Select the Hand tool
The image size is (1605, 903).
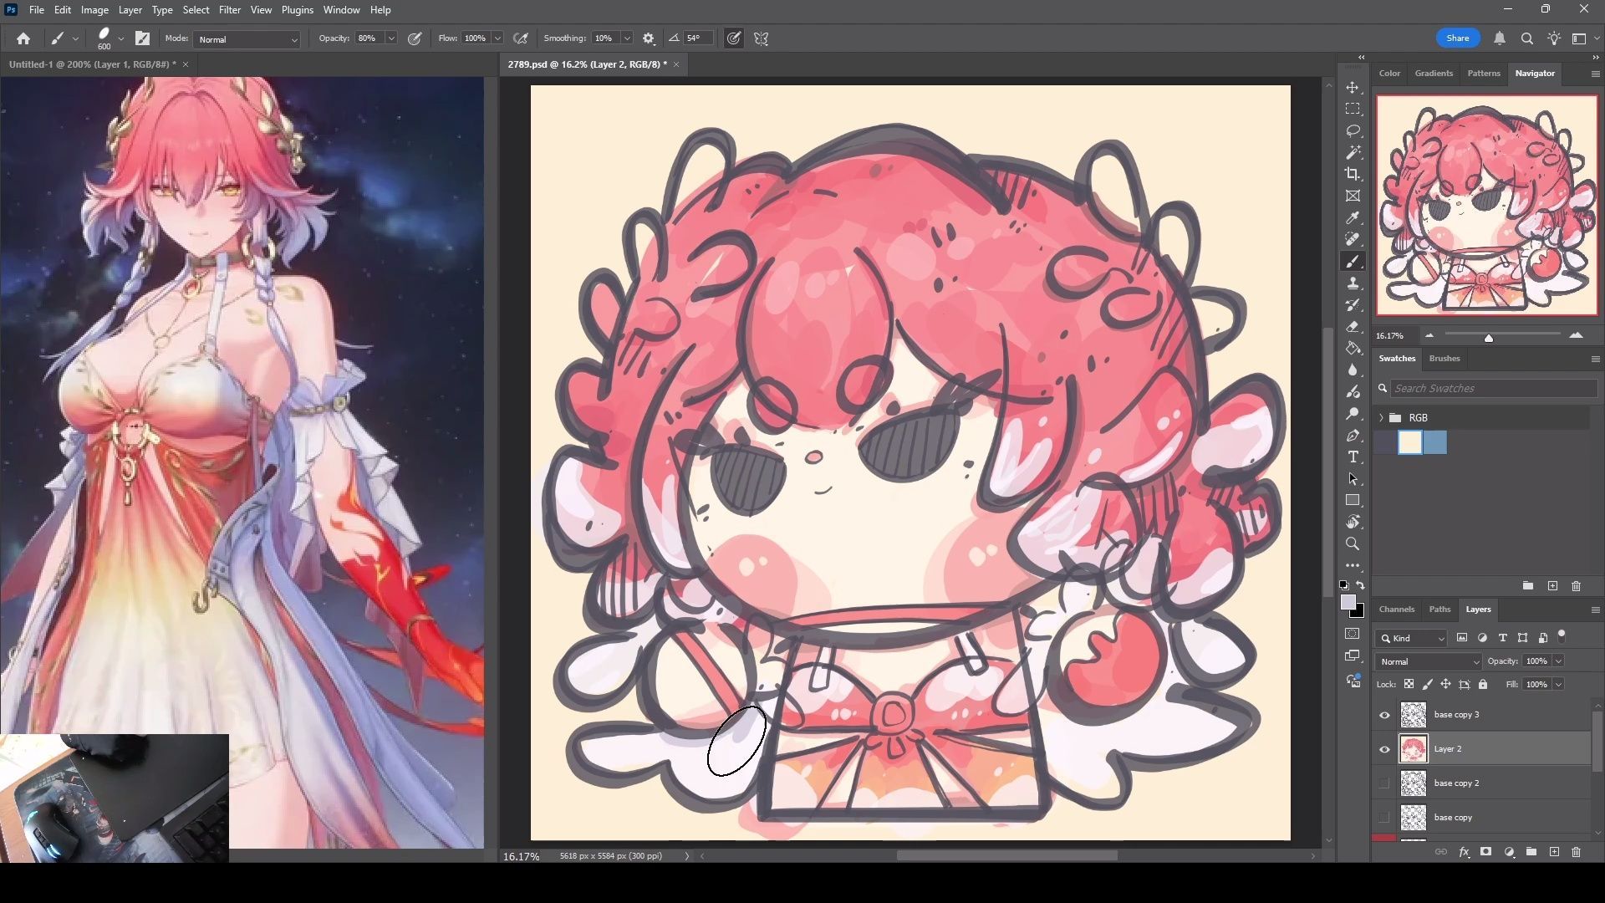1353,523
